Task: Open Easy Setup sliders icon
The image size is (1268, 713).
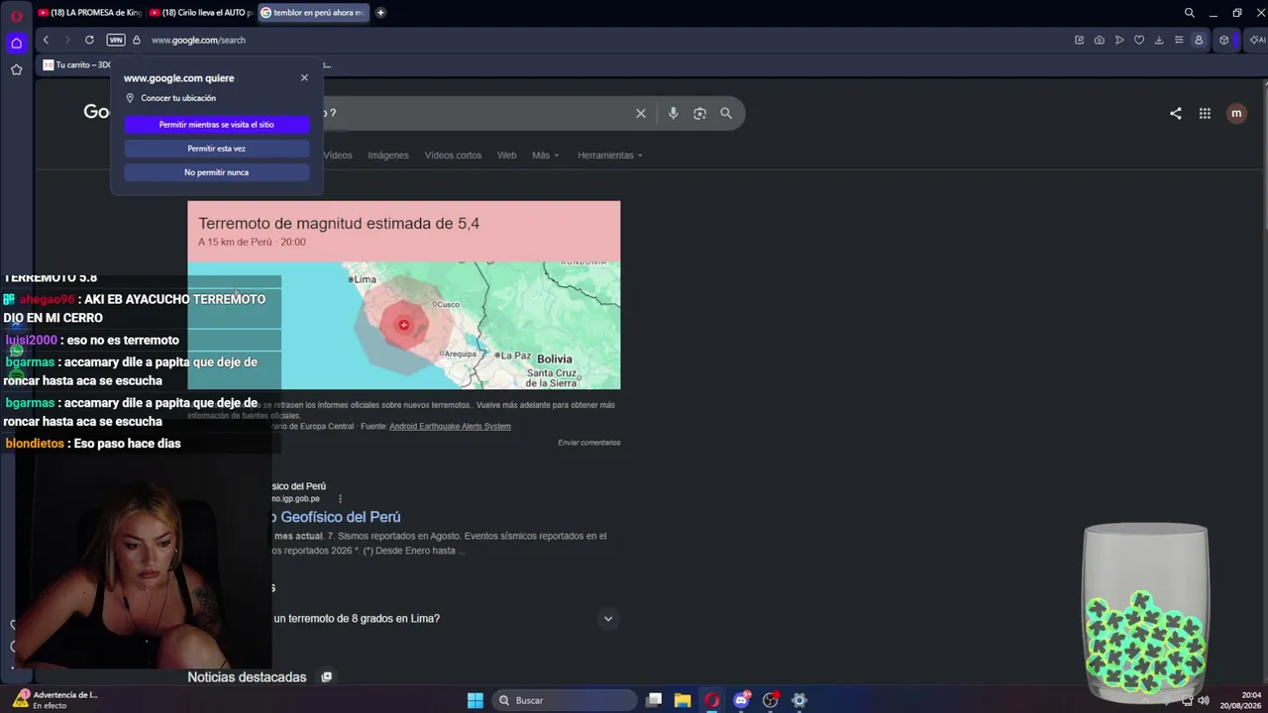Action: pos(1179,40)
